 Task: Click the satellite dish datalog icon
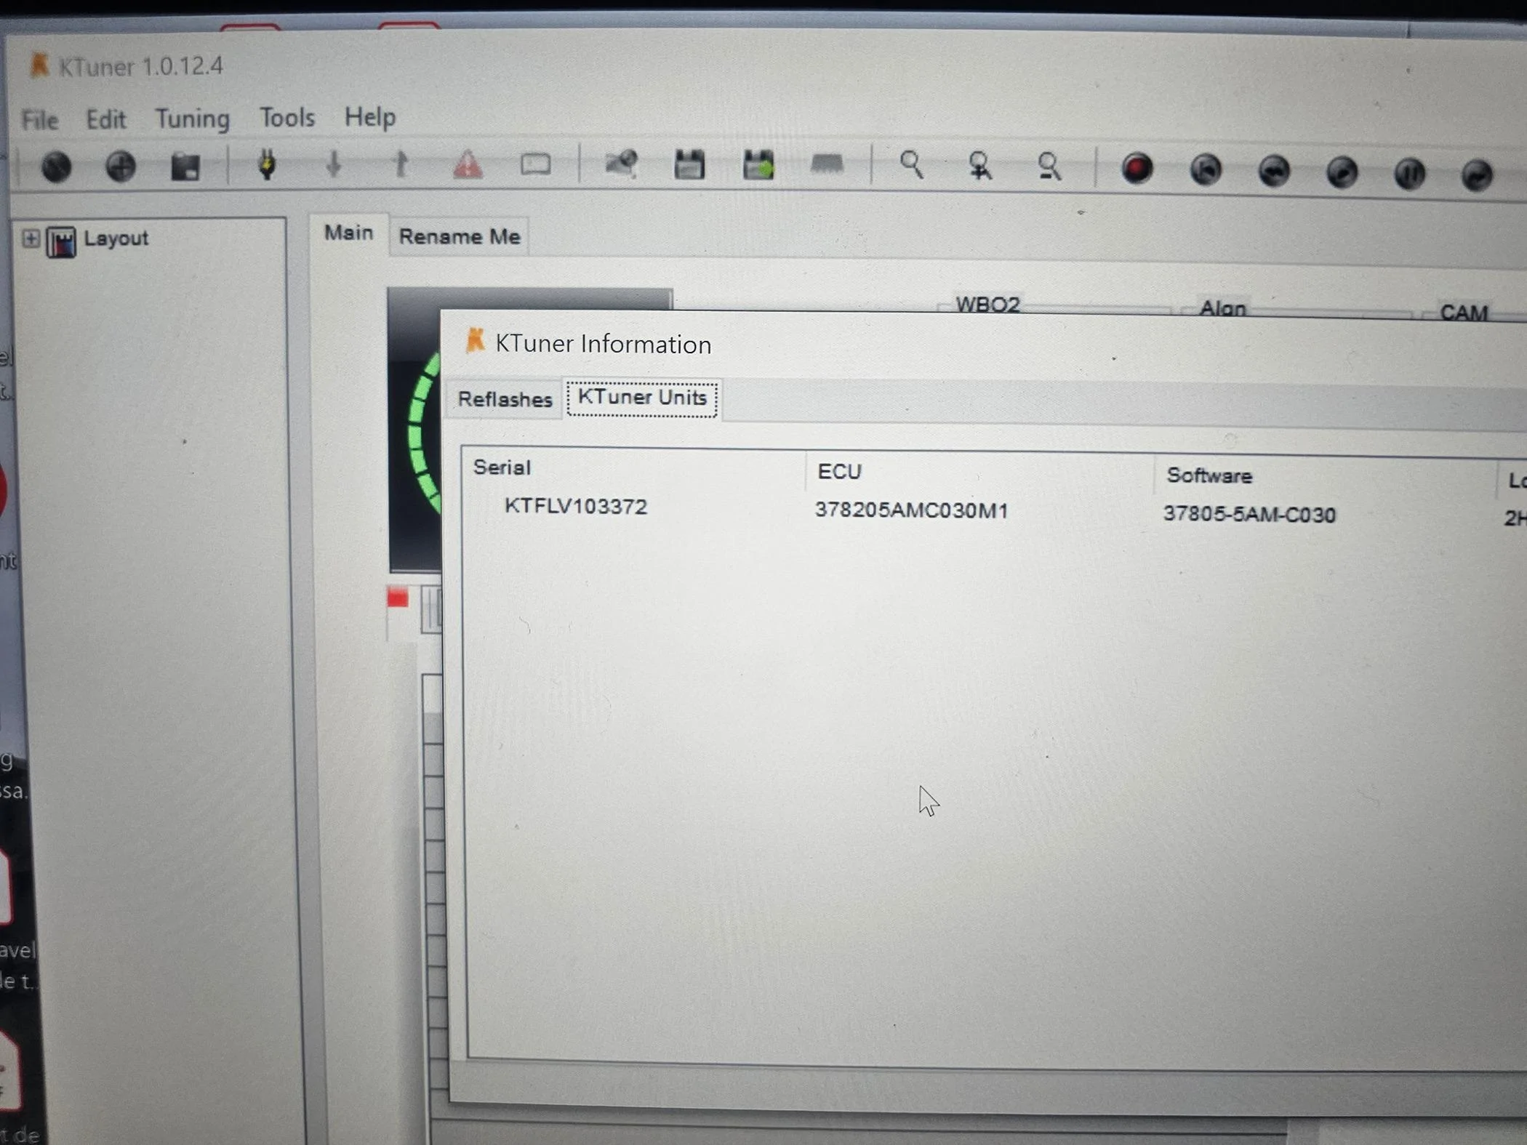coord(621,164)
